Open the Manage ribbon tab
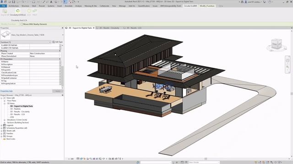The height and width of the screenshot is (164, 293). point(122,6)
